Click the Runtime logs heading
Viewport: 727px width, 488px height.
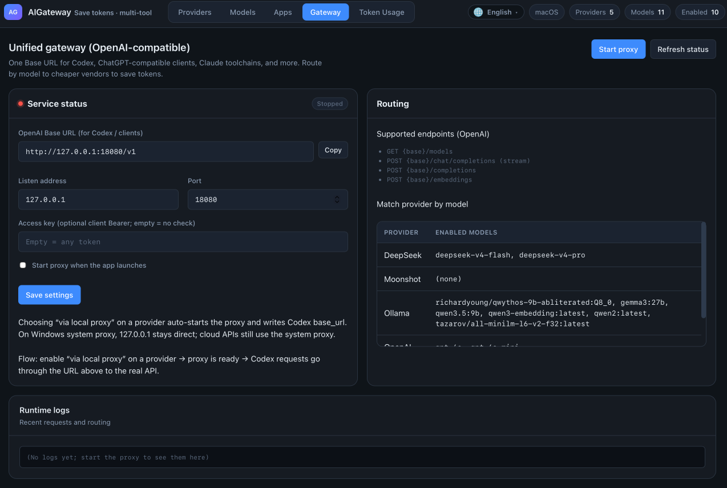pos(45,410)
